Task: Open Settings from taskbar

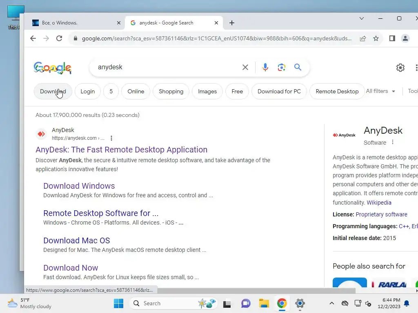Action: pyautogui.click(x=300, y=303)
